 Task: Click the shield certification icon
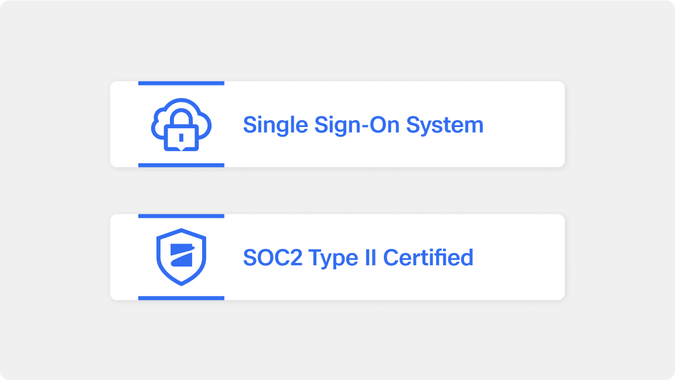tap(181, 257)
